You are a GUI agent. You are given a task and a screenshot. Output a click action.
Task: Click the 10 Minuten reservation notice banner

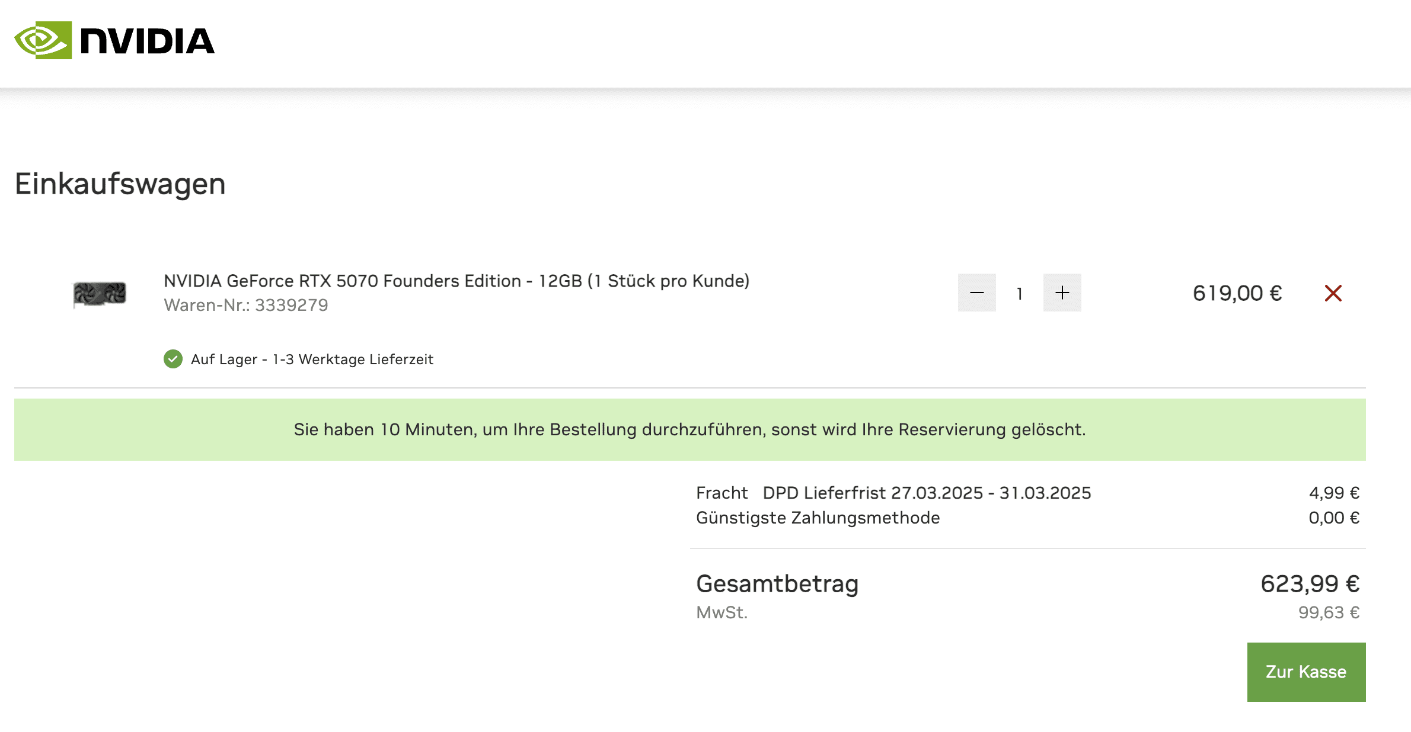[689, 429]
